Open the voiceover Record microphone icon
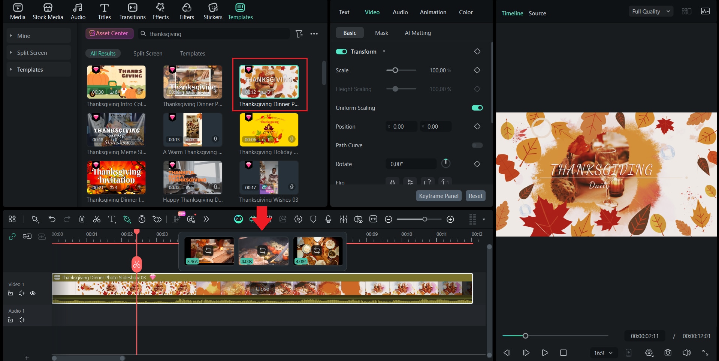This screenshot has height=361, width=719. click(328, 219)
